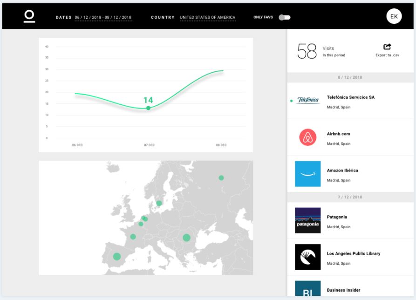Click the 7 / 12 / 2018 date header
The image size is (416, 300).
[x=350, y=197]
